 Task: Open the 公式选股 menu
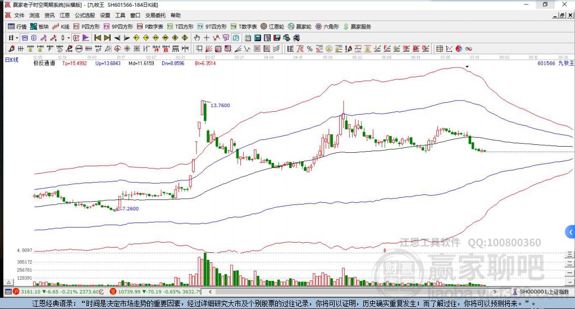[x=85, y=15]
